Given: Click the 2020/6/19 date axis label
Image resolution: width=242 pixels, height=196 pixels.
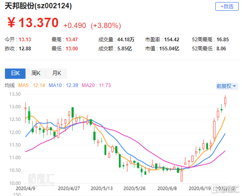Looking at the screenshot, I should pos(200,189).
